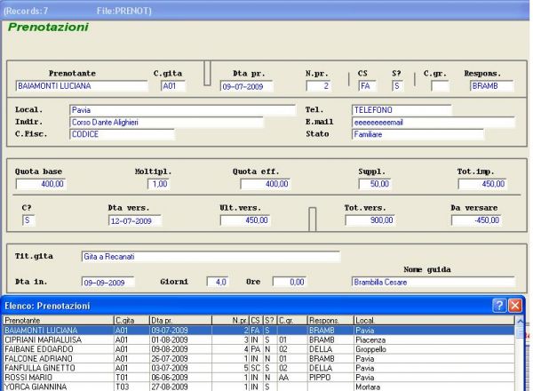Click the Suppl. field showing 50,00
533x391 pixels.
375,184
